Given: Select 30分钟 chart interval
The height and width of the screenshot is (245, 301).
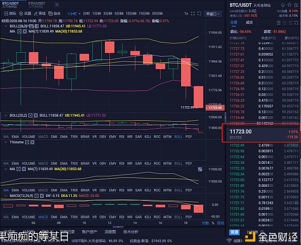Looking at the screenshot, I should (x=157, y=14).
